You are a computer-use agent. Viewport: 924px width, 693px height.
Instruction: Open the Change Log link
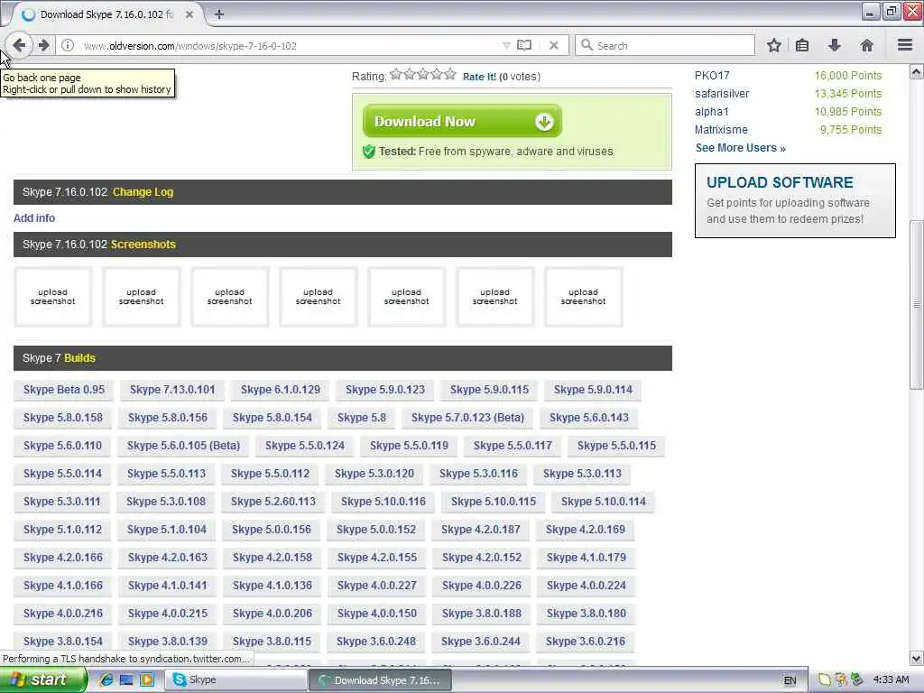(x=143, y=192)
